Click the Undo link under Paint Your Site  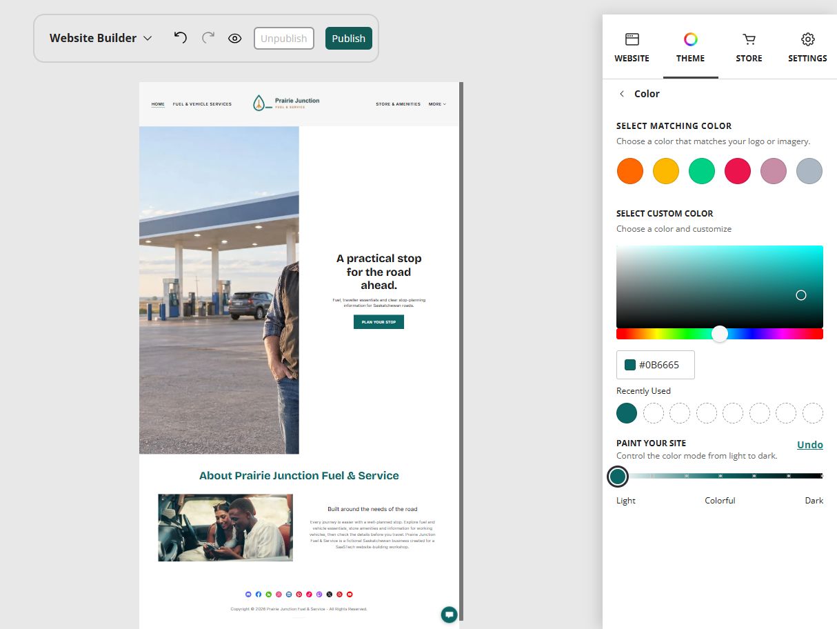click(810, 445)
